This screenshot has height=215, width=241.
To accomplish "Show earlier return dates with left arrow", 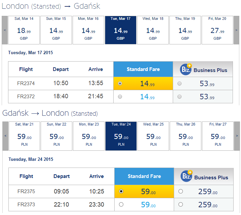I will tap(5, 136).
